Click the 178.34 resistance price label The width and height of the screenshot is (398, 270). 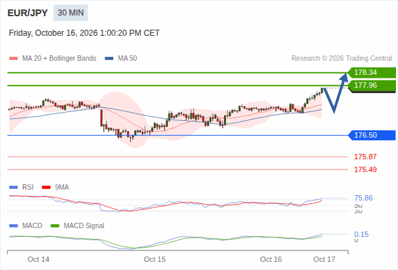tap(372, 73)
